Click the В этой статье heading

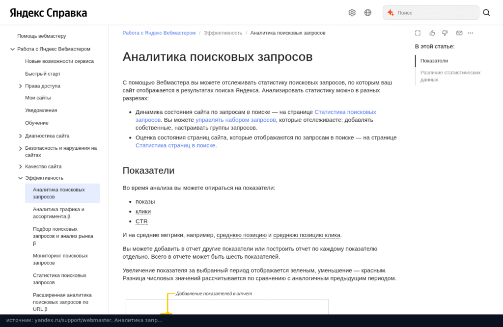point(435,47)
